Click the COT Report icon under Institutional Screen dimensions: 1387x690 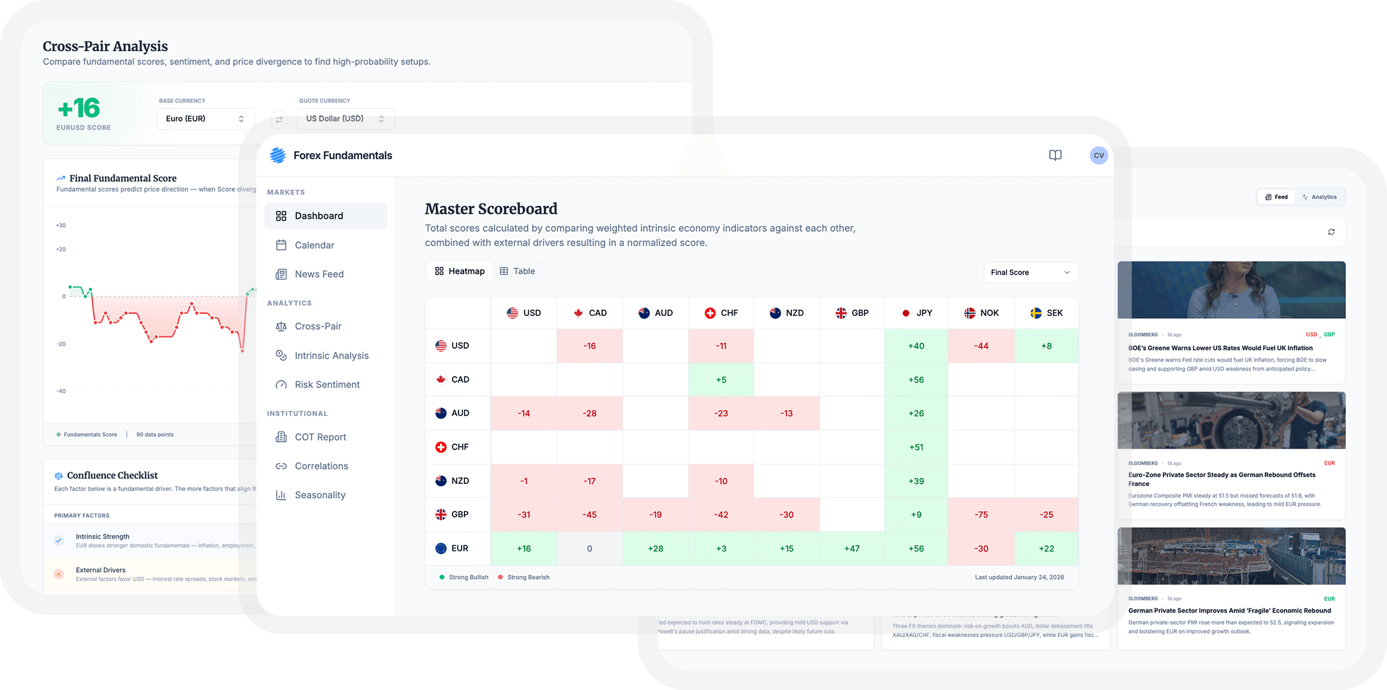[x=281, y=437]
